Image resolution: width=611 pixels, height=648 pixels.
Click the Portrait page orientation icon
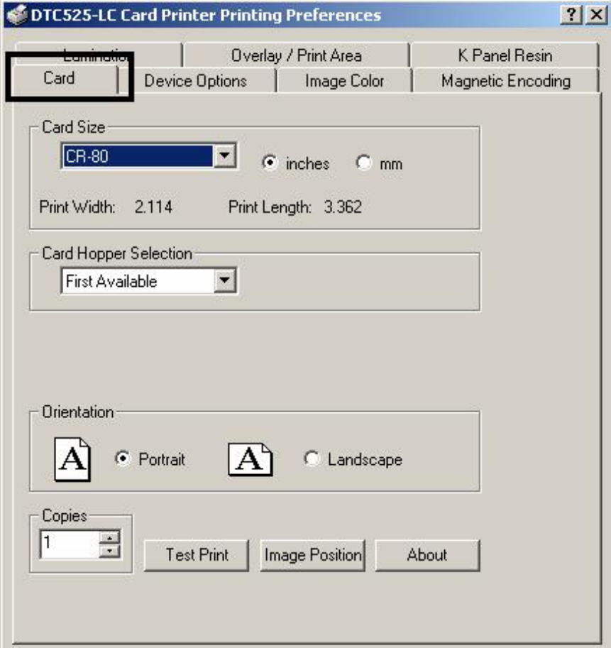pyautogui.click(x=72, y=459)
